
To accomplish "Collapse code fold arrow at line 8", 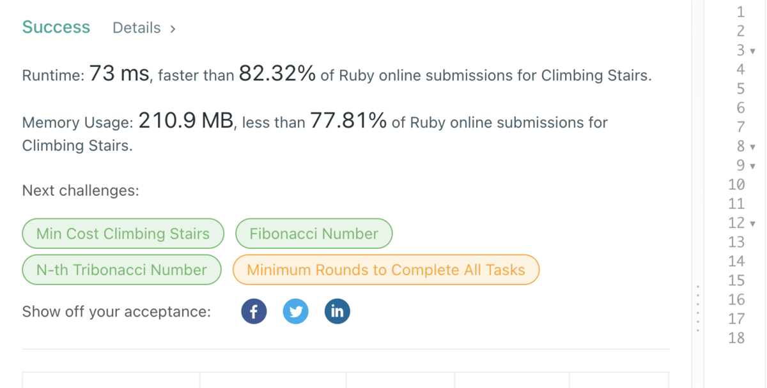I will [752, 147].
